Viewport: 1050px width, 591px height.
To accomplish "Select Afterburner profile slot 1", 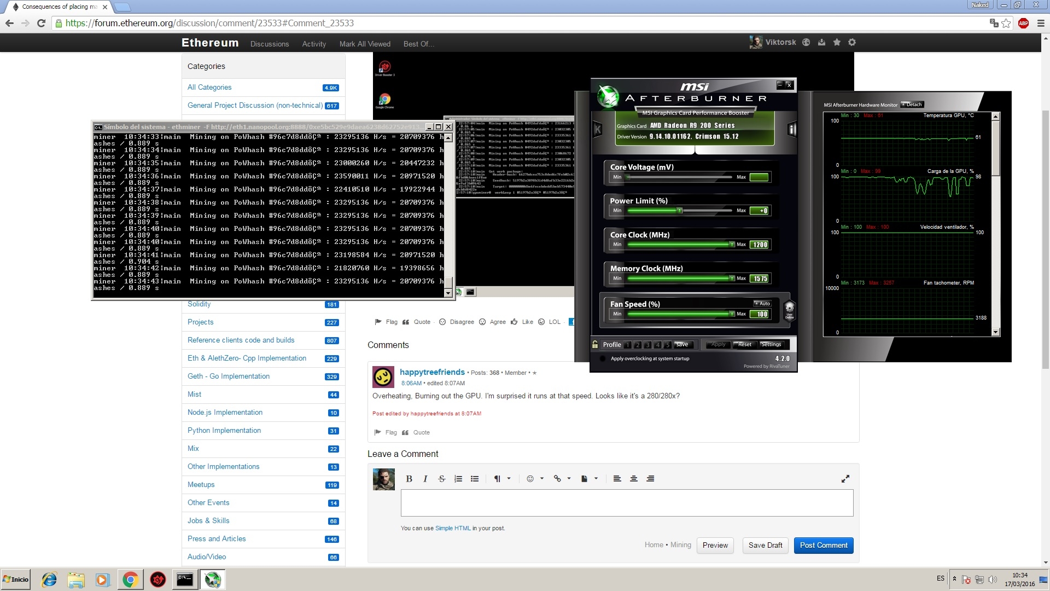I will [x=628, y=345].
